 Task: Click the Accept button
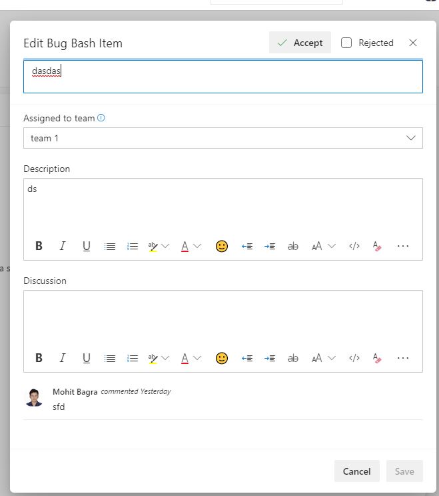coord(300,43)
